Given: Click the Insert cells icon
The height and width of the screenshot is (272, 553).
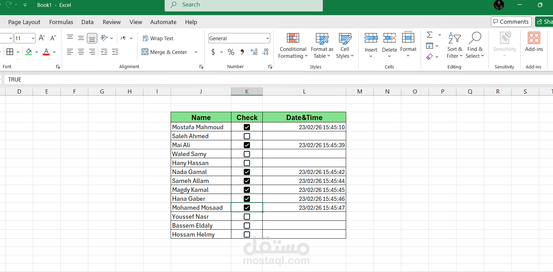Looking at the screenshot, I should coord(371,38).
